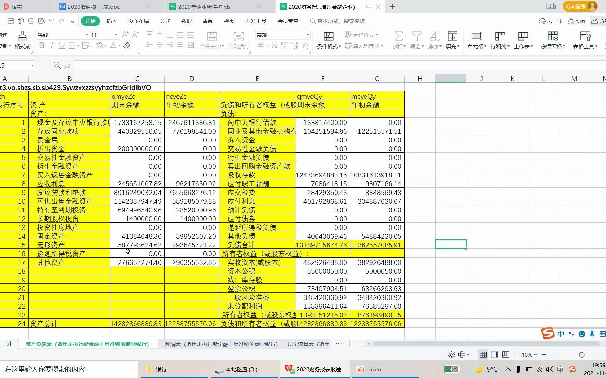
Task: Toggle center horizontal alignment
Action: click(159, 45)
